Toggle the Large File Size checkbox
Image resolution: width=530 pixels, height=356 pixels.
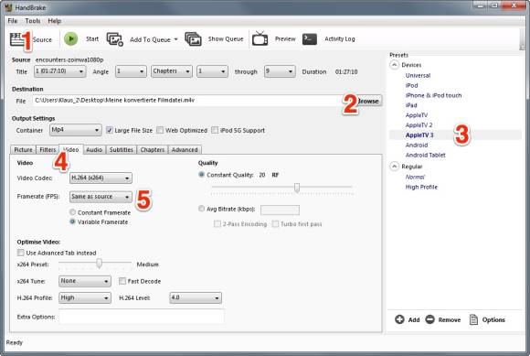pos(109,130)
